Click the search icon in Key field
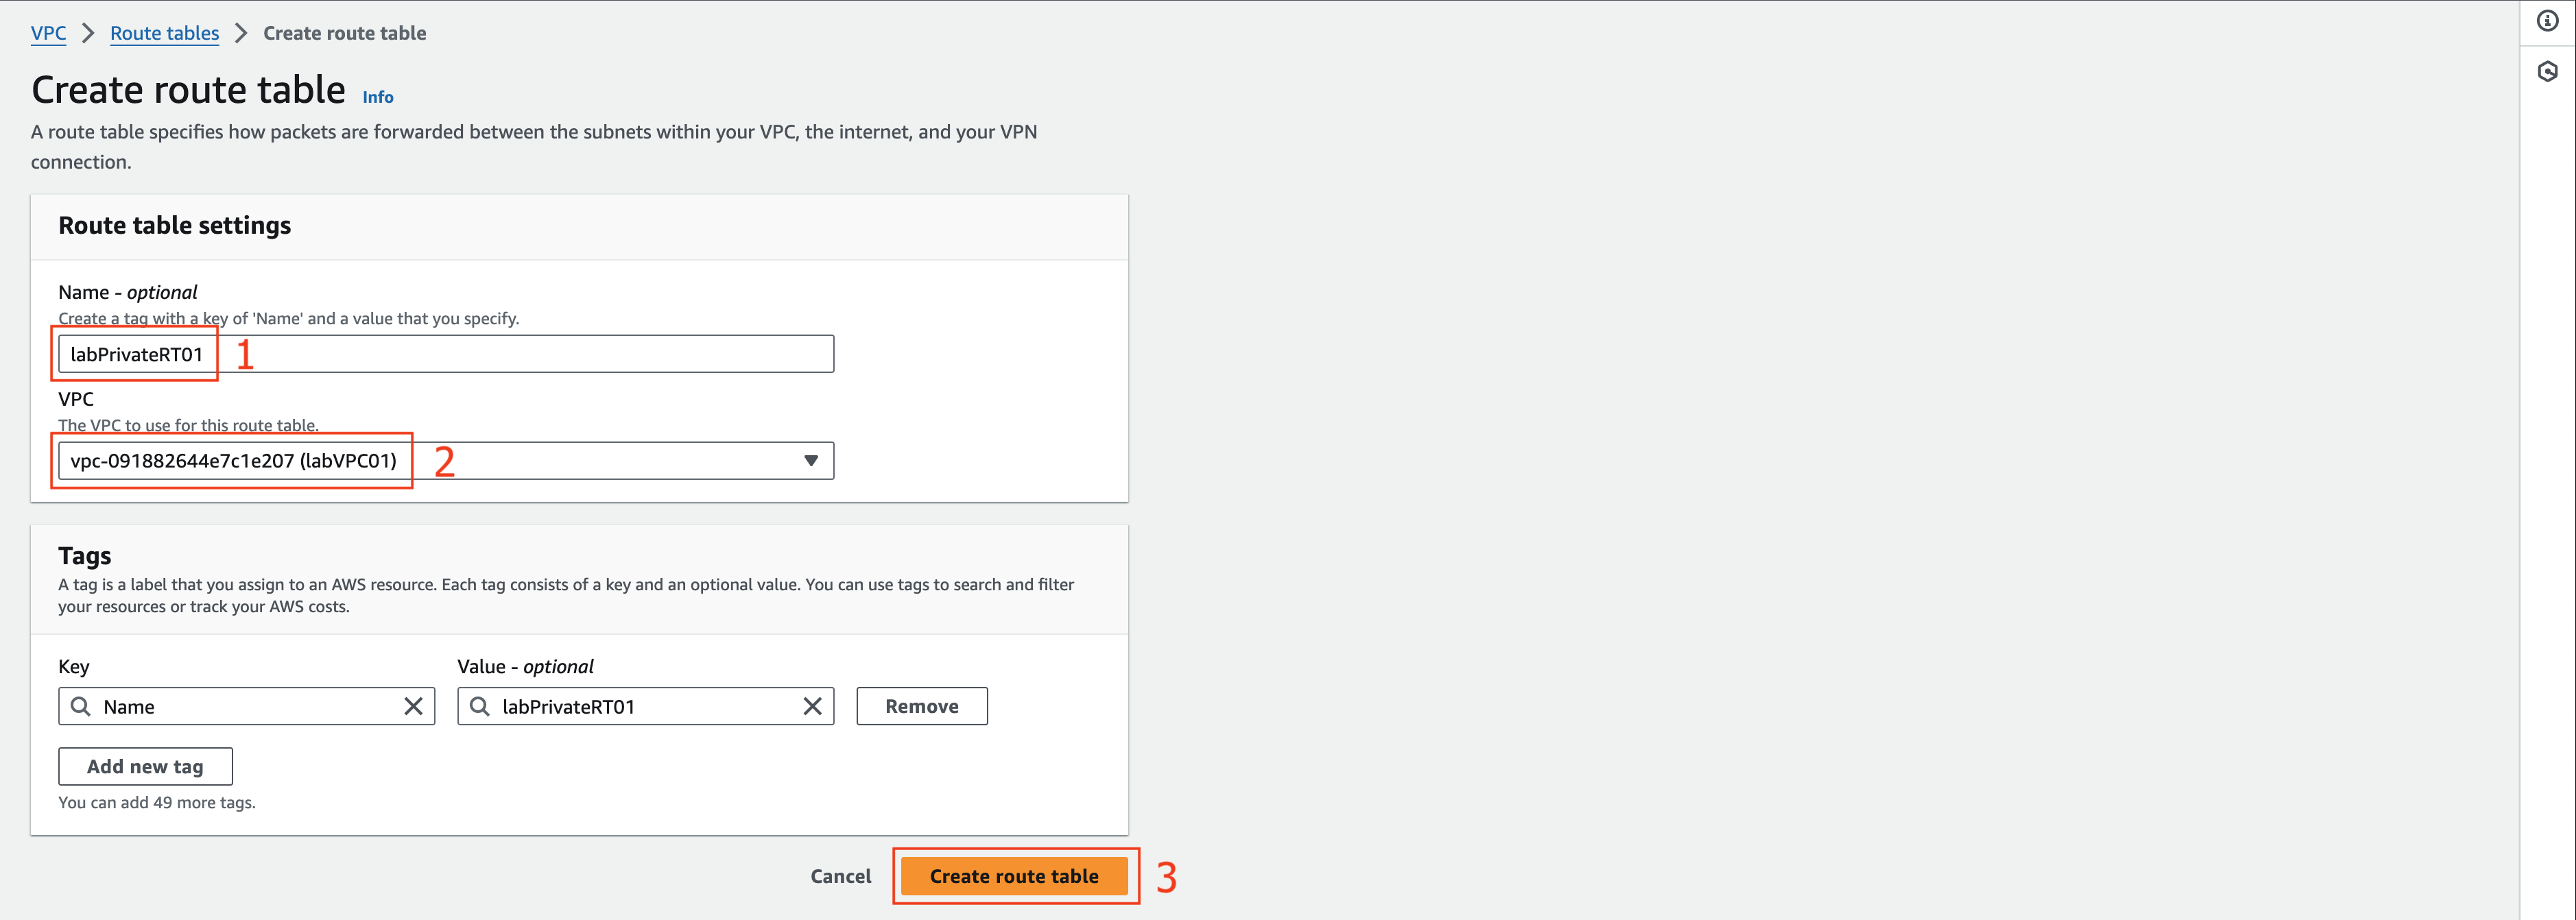This screenshot has width=2576, height=920. [x=81, y=707]
